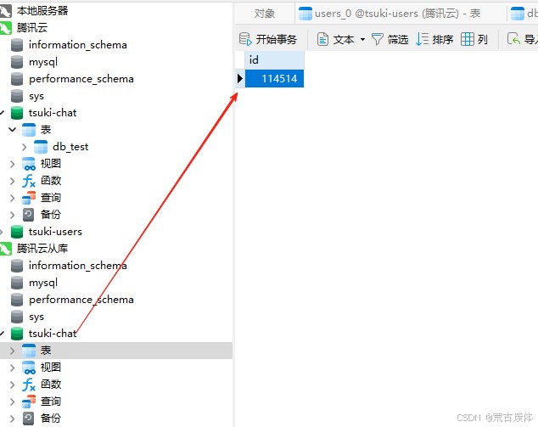The height and width of the screenshot is (427, 538).
Task: Select tsuki-chat database under 腾讯云从库
Action: 53,334
